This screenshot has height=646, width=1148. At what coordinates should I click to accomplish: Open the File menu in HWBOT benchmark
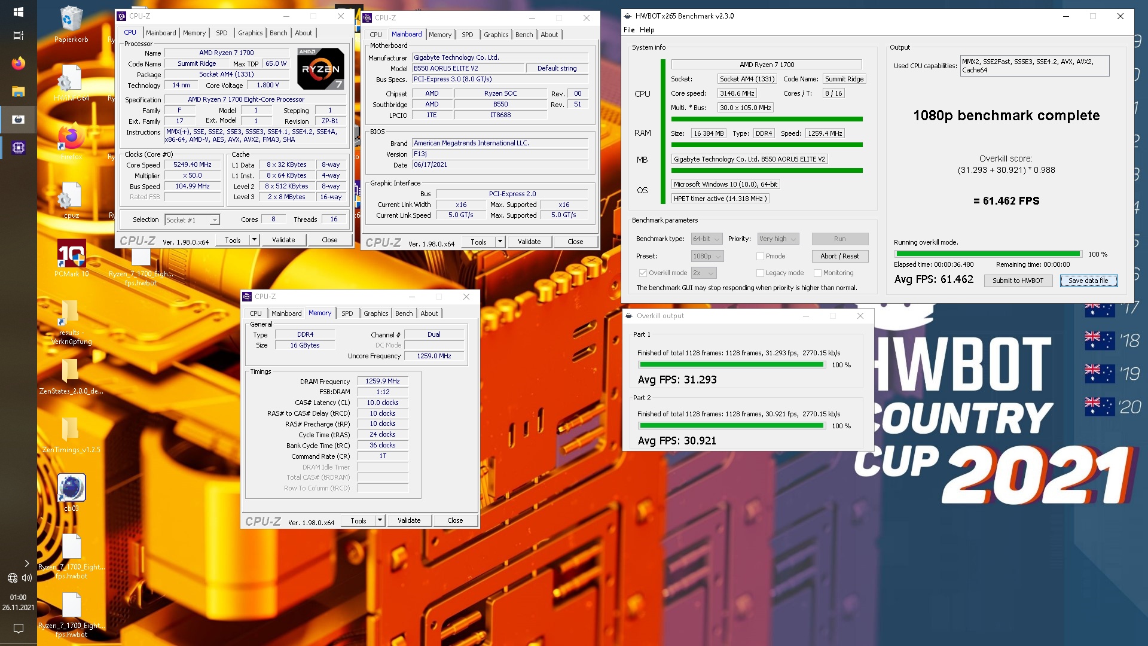pos(629,30)
